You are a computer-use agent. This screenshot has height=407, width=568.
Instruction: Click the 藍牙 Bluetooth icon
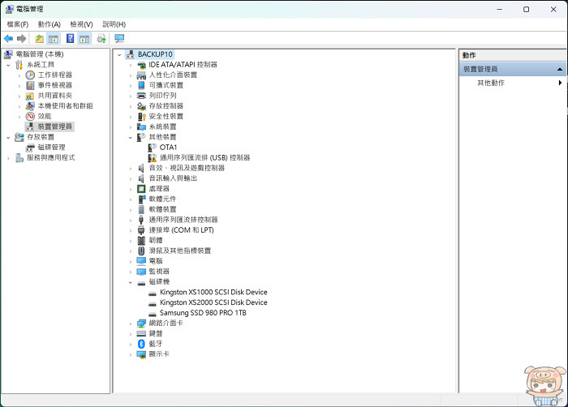point(141,344)
